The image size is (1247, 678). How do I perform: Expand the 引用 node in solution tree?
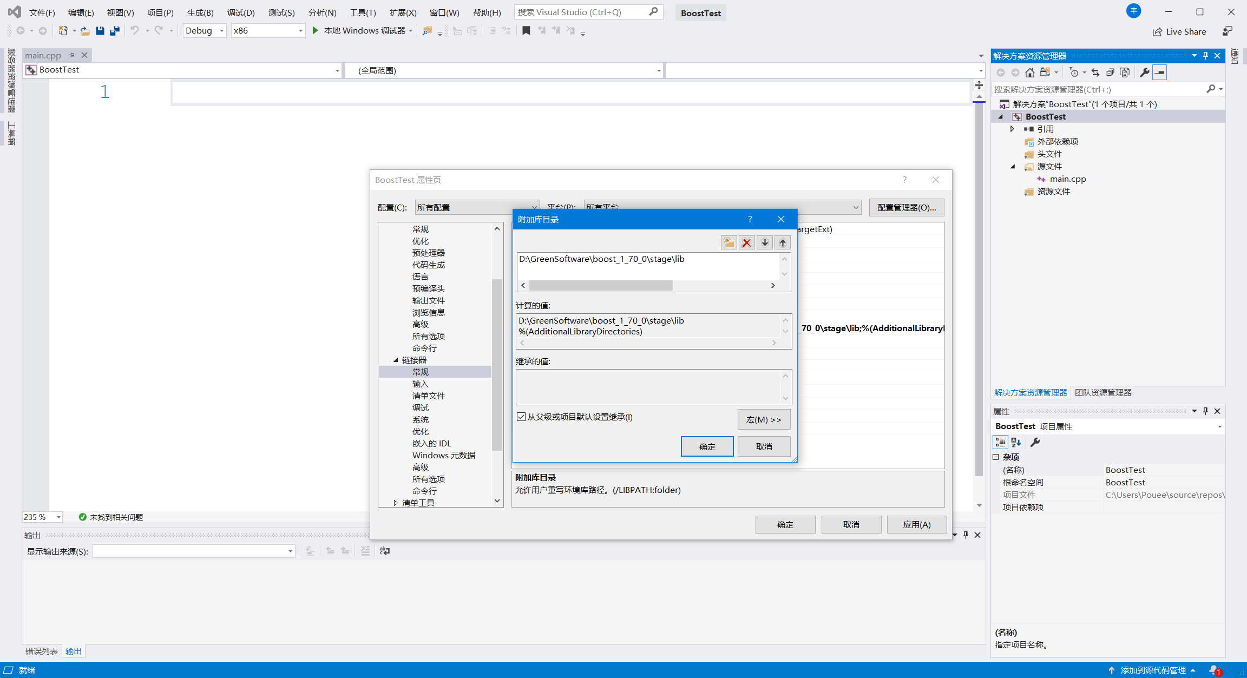(x=1012, y=129)
